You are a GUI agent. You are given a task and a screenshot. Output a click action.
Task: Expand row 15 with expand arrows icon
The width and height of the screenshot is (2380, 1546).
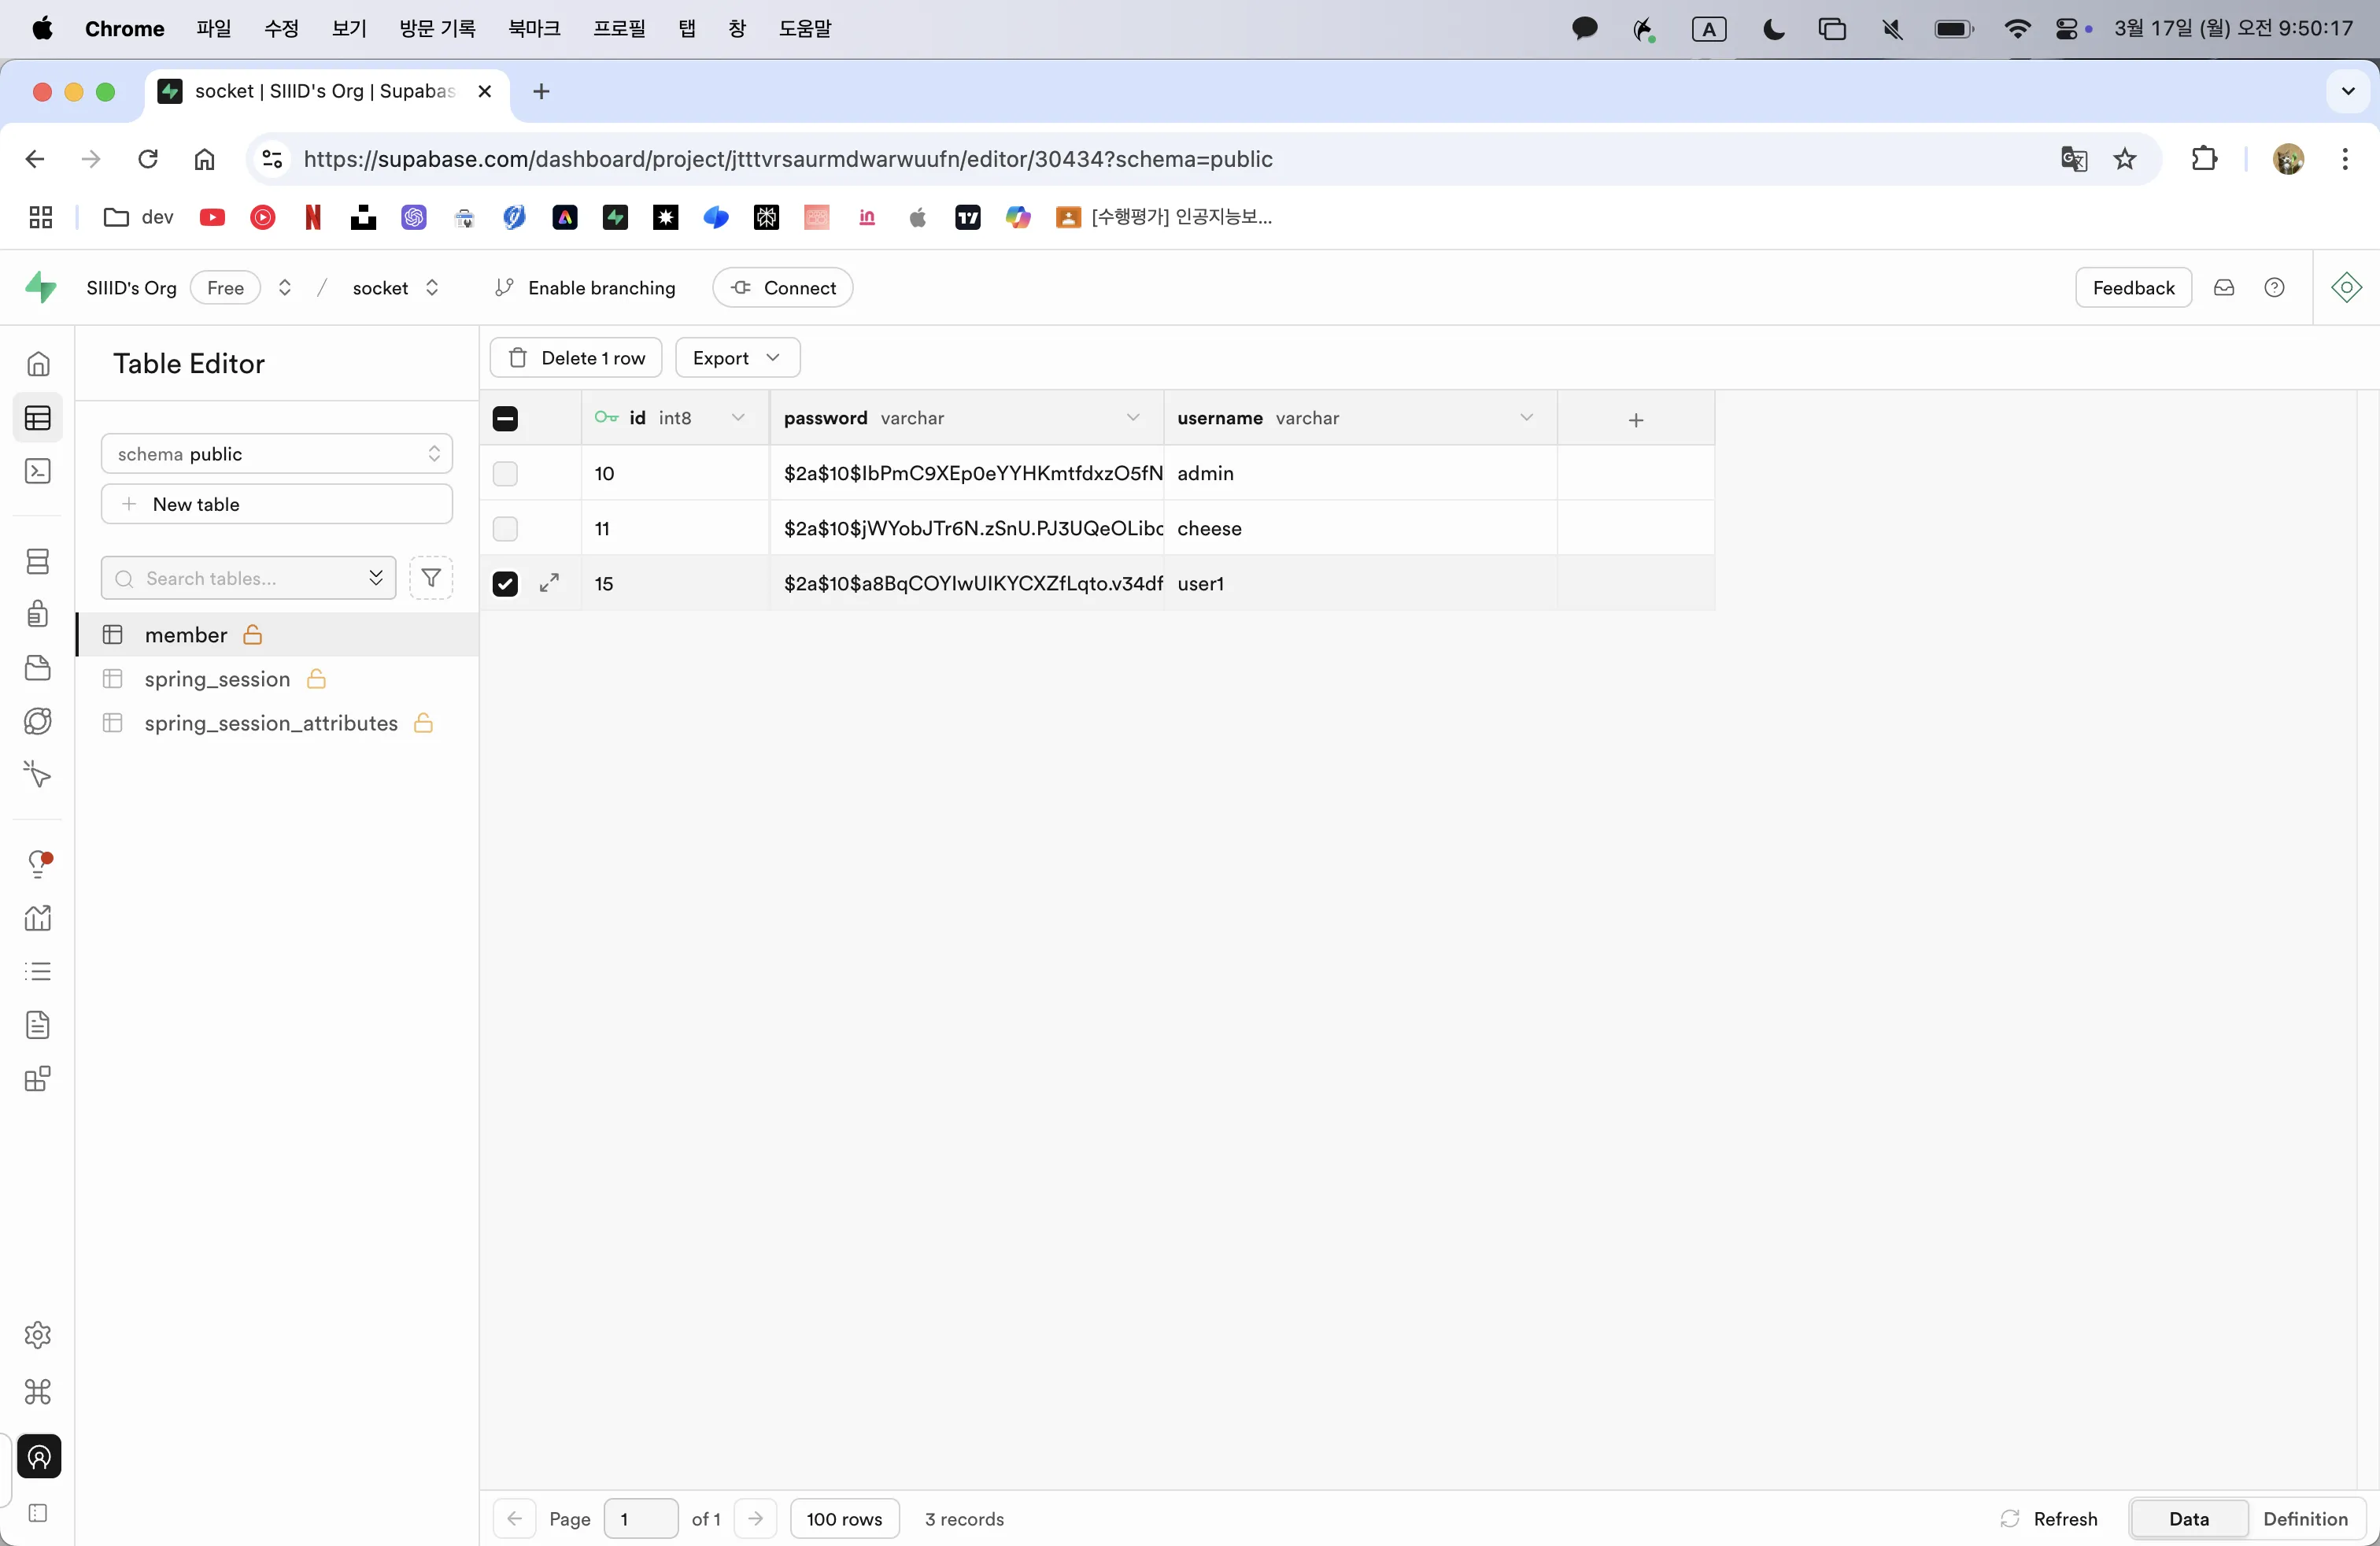tap(549, 583)
